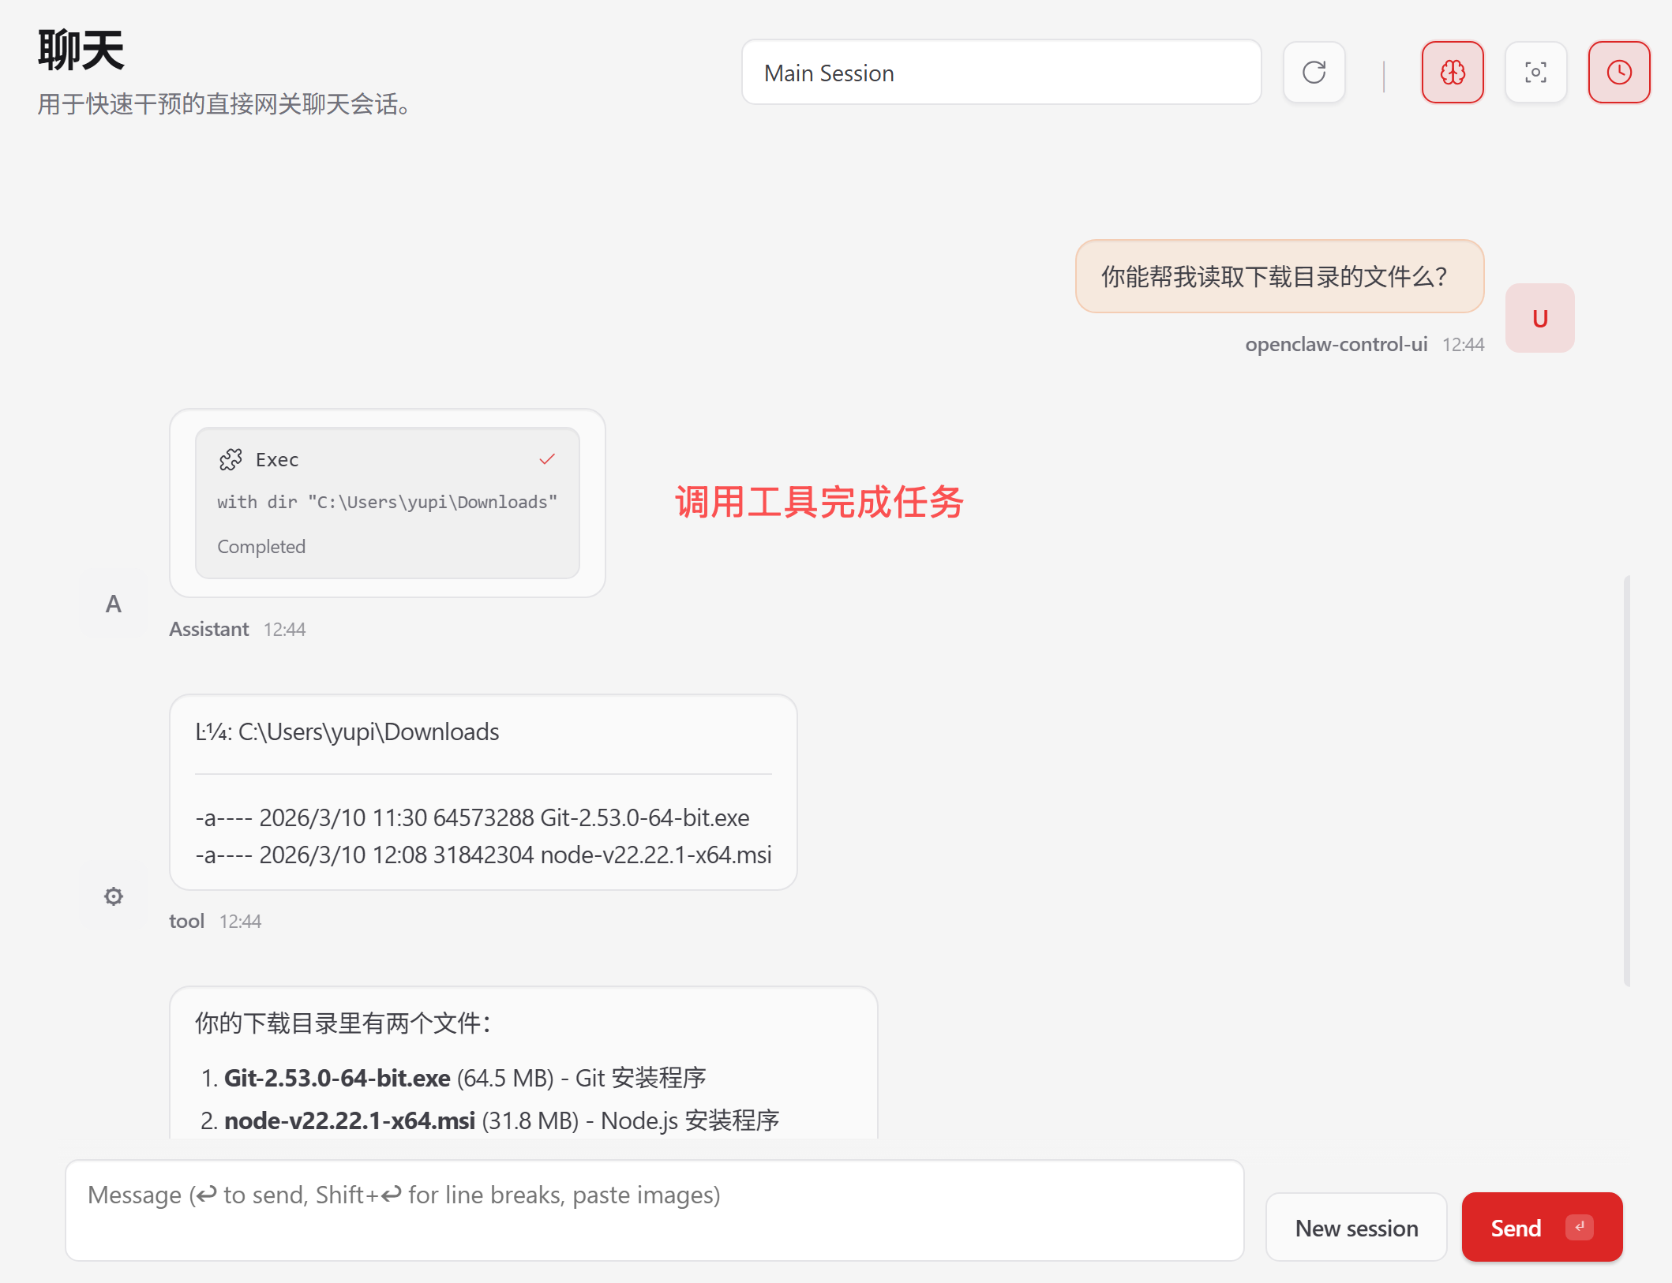
Task: Click the Send button
Action: (1516, 1228)
